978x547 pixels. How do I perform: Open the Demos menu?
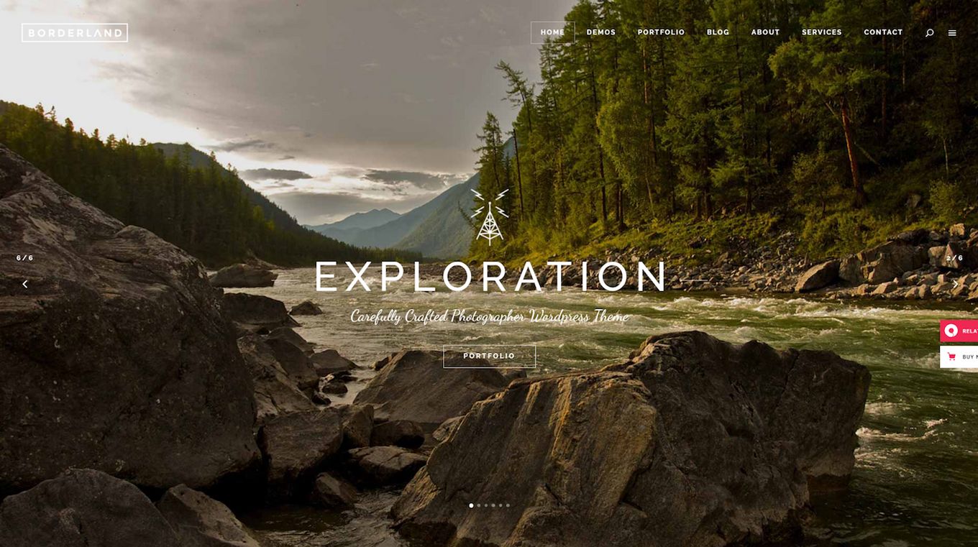pos(601,32)
